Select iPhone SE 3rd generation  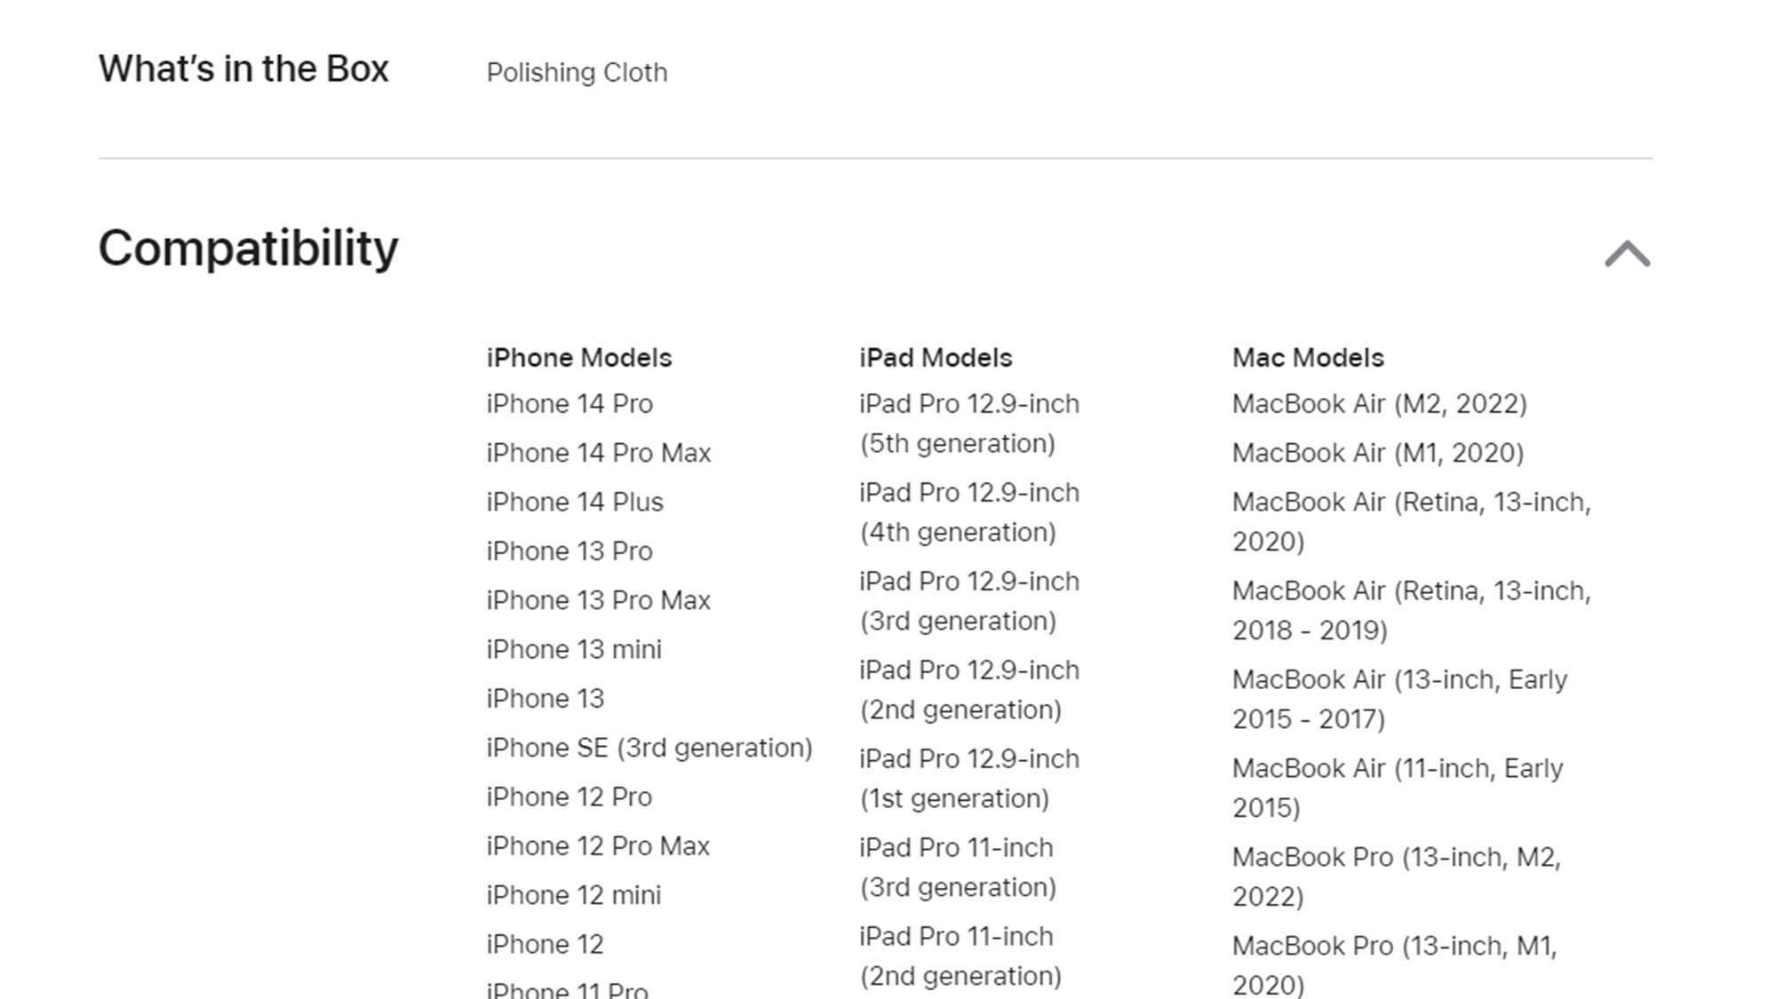649,747
